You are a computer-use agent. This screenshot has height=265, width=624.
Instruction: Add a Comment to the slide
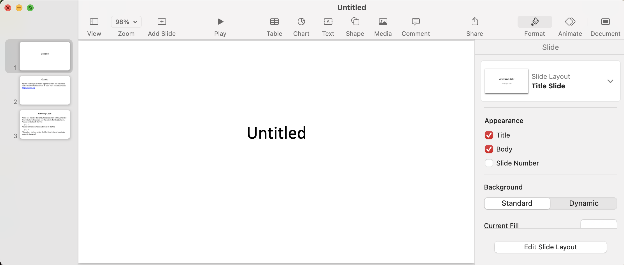[x=416, y=22]
